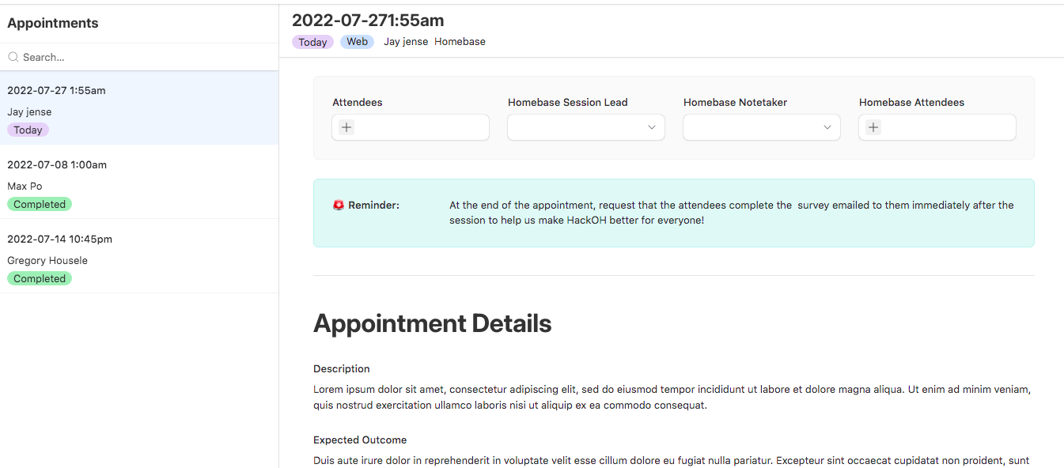Image resolution: width=1064 pixels, height=468 pixels.
Task: Open the Gregory Housele appointment entry
Action: tap(139, 256)
